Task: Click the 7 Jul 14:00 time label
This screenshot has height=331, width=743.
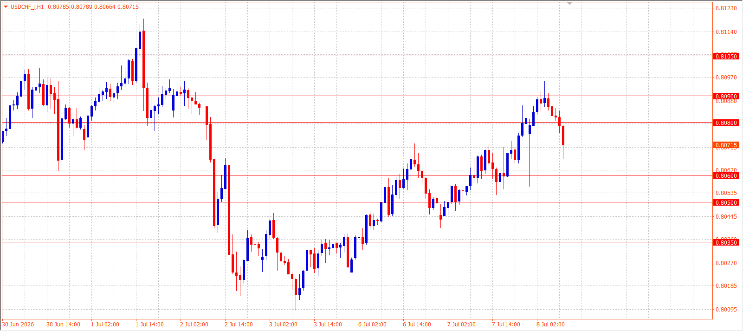Action: coord(506,325)
